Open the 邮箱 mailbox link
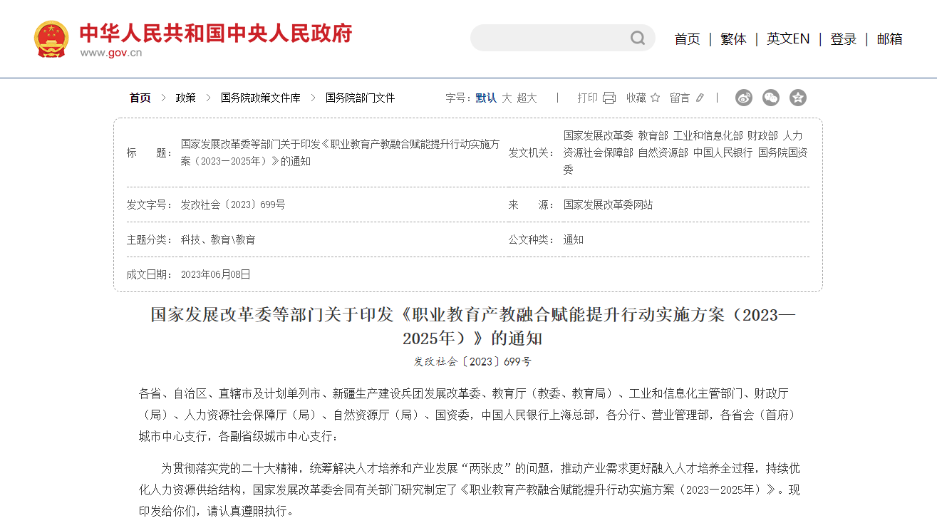This screenshot has width=937, height=528. (x=889, y=39)
